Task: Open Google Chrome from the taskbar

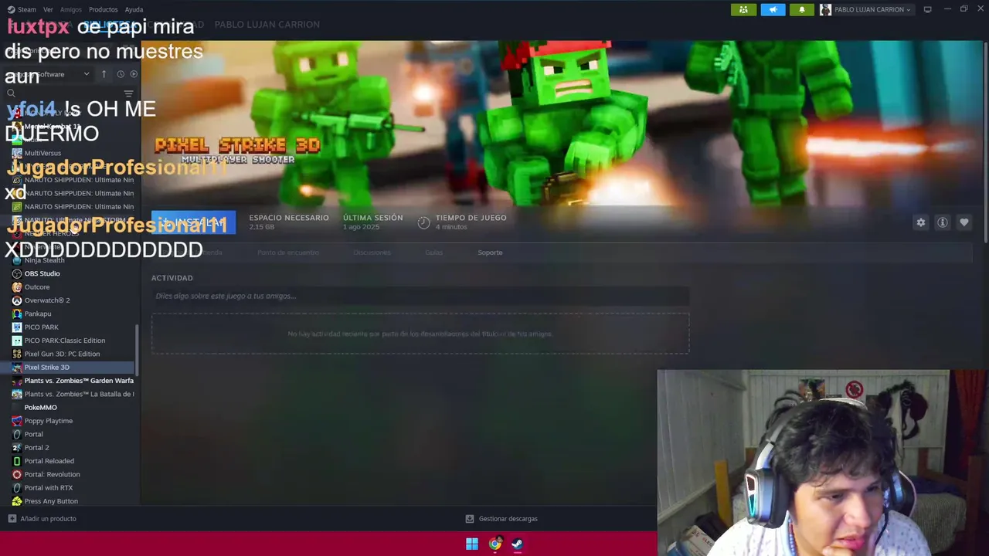Action: point(494,544)
